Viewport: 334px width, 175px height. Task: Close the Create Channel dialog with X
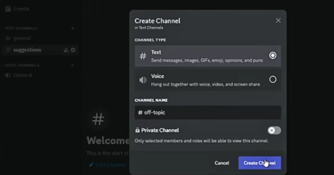pyautogui.click(x=278, y=21)
